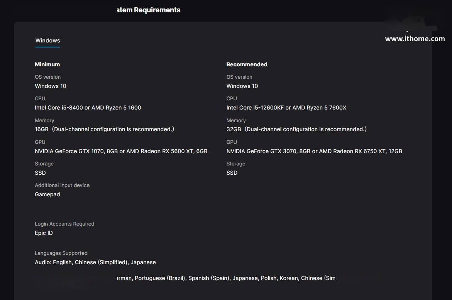Click the System Requirements heading

click(149, 10)
